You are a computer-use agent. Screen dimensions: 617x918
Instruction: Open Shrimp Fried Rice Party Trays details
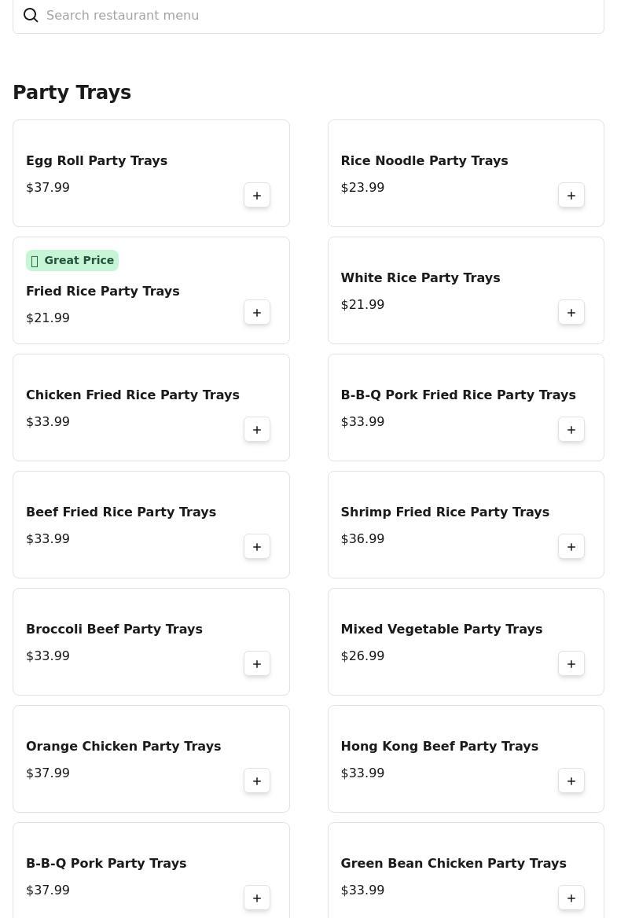[445, 512]
